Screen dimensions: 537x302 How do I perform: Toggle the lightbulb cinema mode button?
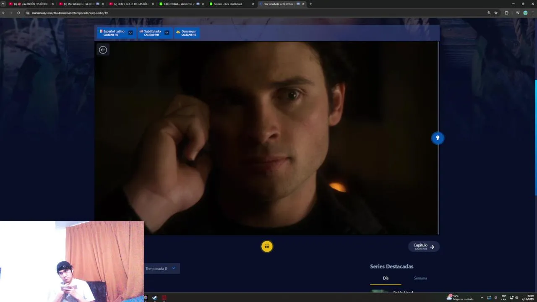pyautogui.click(x=438, y=138)
